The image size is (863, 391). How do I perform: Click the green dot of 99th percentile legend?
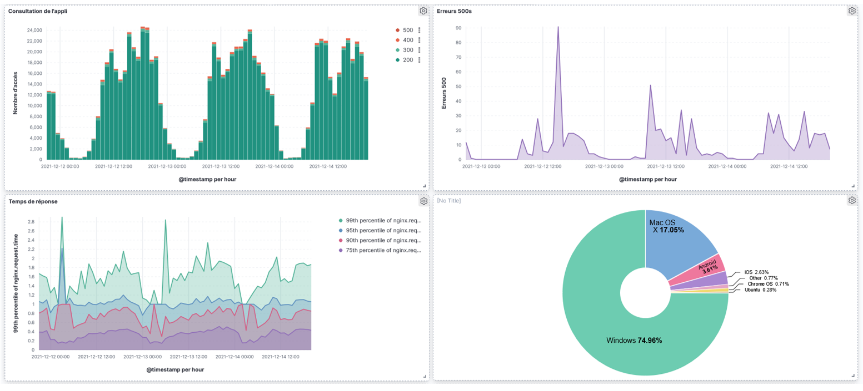[341, 220]
